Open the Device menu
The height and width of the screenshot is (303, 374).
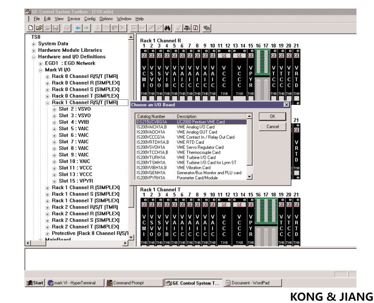(74, 18)
